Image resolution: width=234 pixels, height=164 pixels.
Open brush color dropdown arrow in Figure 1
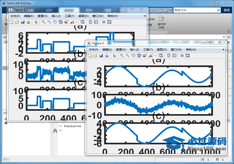[x=77, y=22]
